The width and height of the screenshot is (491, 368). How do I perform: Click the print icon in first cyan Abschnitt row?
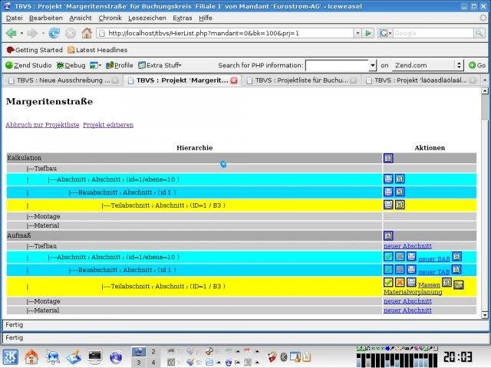click(x=388, y=179)
